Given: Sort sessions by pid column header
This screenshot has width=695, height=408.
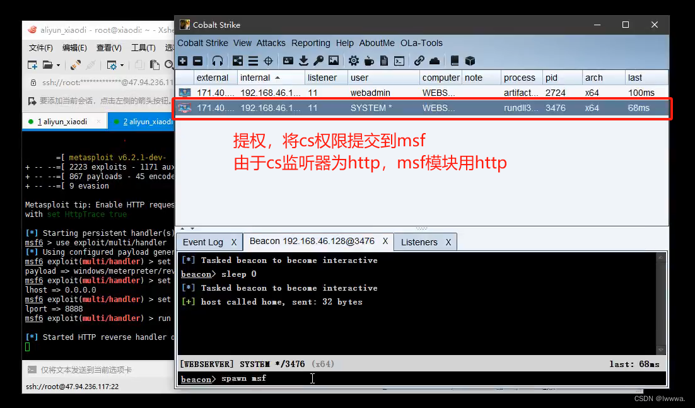Looking at the screenshot, I should (562, 78).
